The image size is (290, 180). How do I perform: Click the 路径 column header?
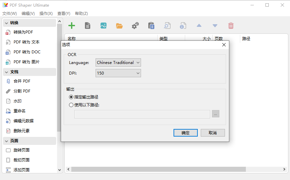[x=246, y=39]
